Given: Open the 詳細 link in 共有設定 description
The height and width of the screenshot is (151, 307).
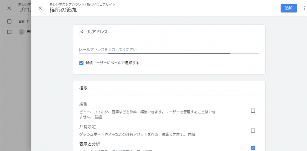Looking at the screenshot, I should [191, 134].
